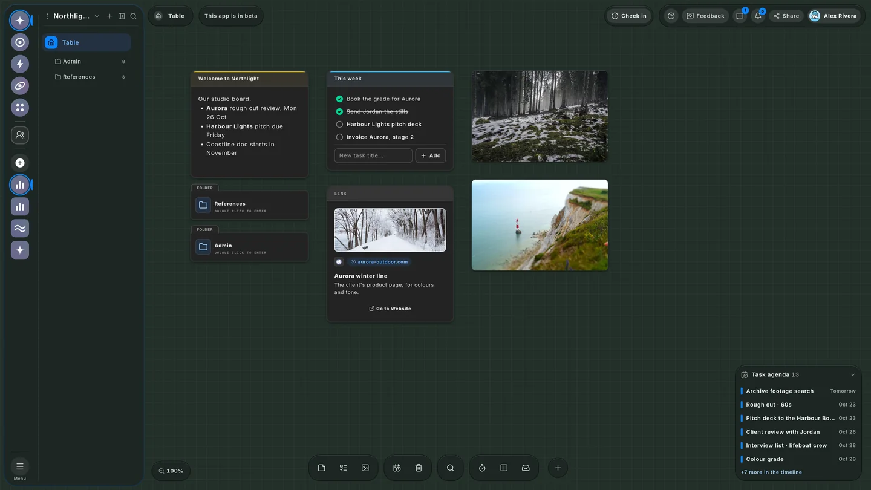Screen dimensions: 871x490
Task: Click the Table breadcrumb tab at top
Action: coord(171,16)
